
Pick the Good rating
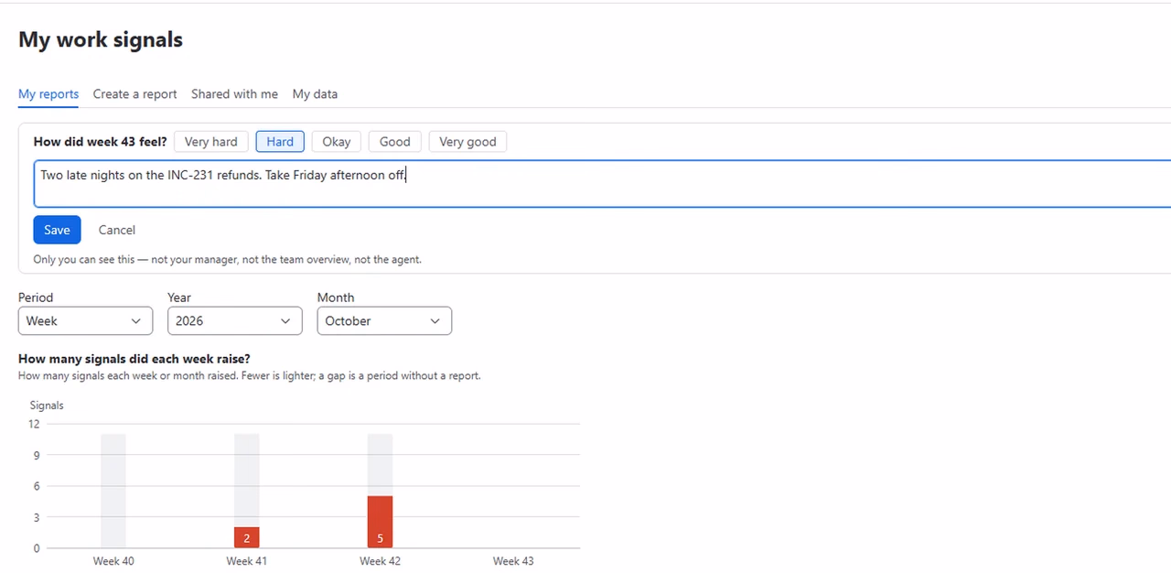[x=394, y=142]
